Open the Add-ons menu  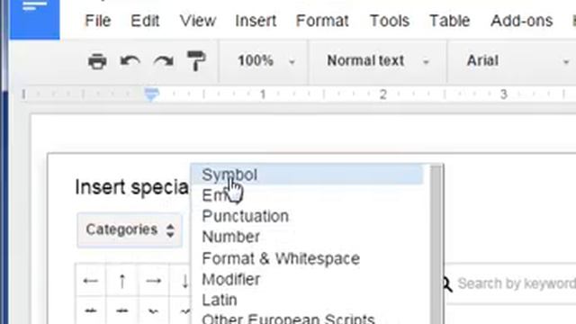point(522,21)
